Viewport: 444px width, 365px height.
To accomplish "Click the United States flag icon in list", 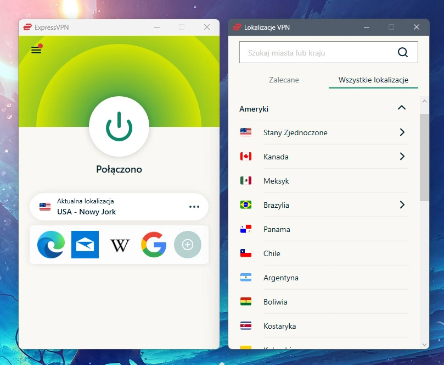I will [246, 132].
